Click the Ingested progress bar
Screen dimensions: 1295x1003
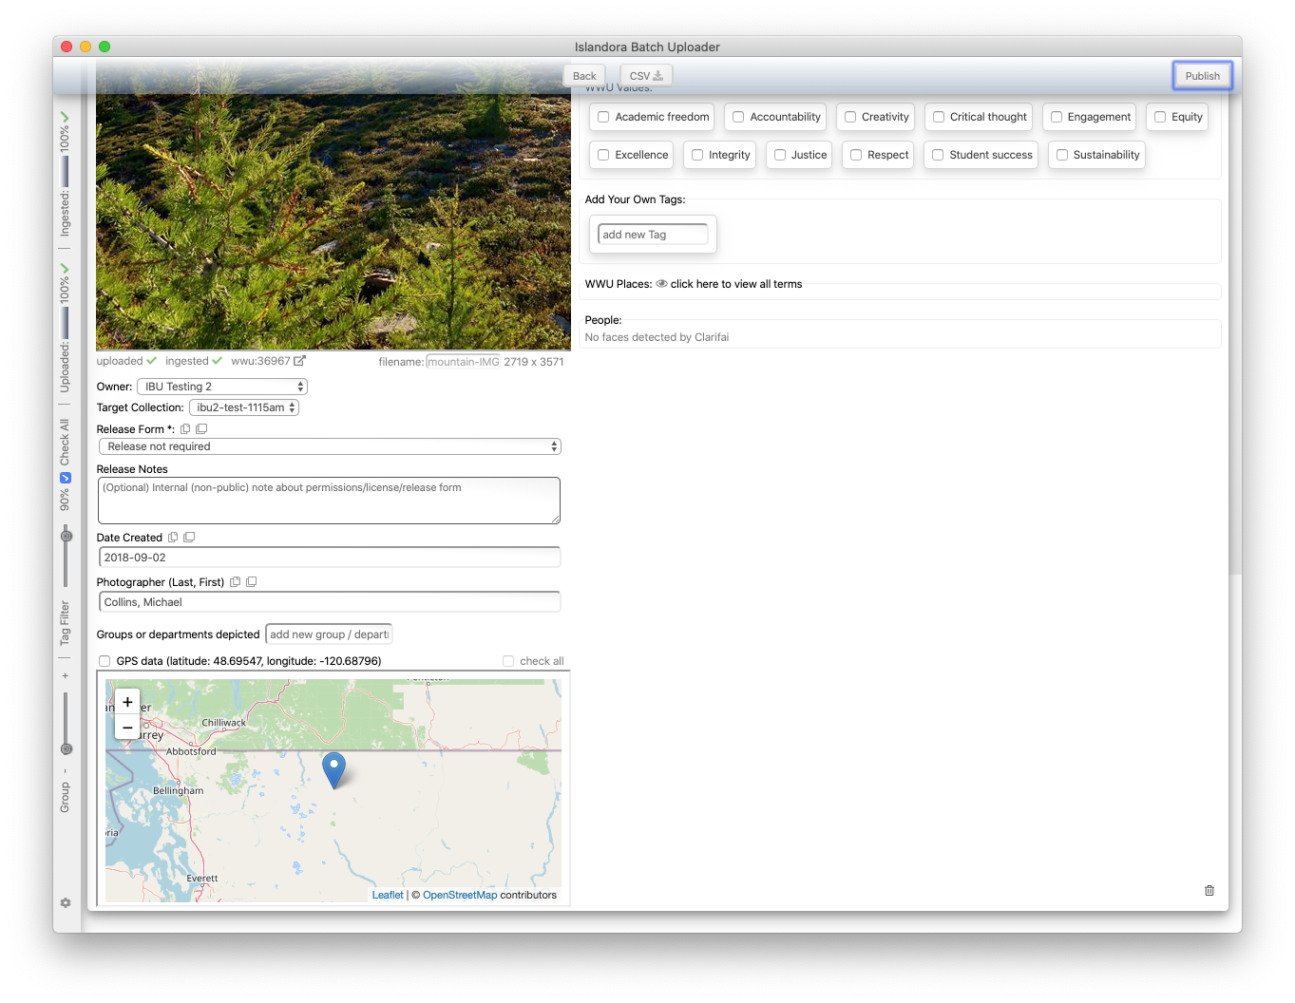[x=65, y=172]
